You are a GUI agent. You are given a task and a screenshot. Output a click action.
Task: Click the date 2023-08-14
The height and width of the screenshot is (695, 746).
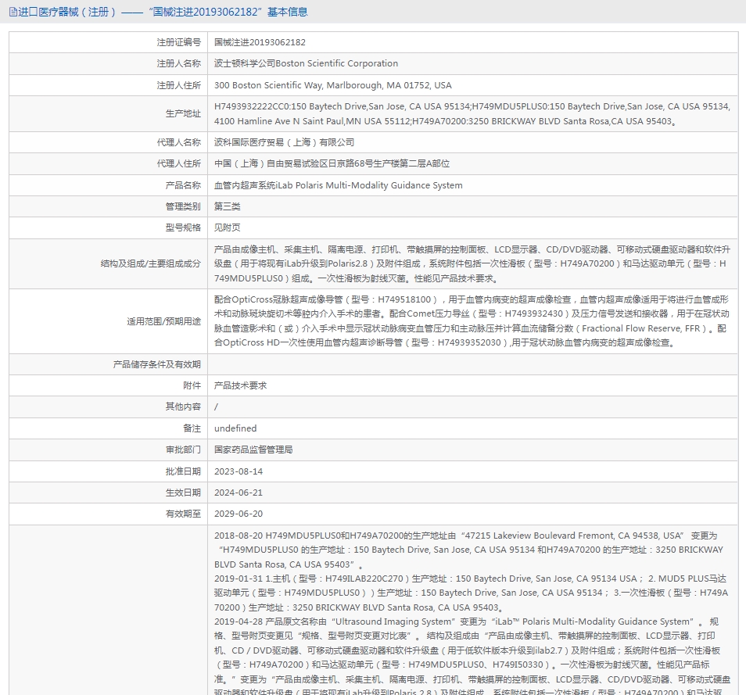pos(239,472)
